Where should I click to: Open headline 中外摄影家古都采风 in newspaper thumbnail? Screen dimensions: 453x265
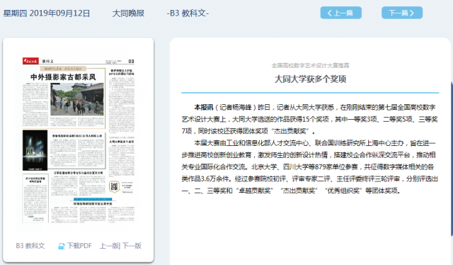63,77
